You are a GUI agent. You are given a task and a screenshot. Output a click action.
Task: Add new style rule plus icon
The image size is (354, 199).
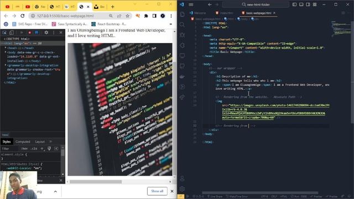point(42,149)
